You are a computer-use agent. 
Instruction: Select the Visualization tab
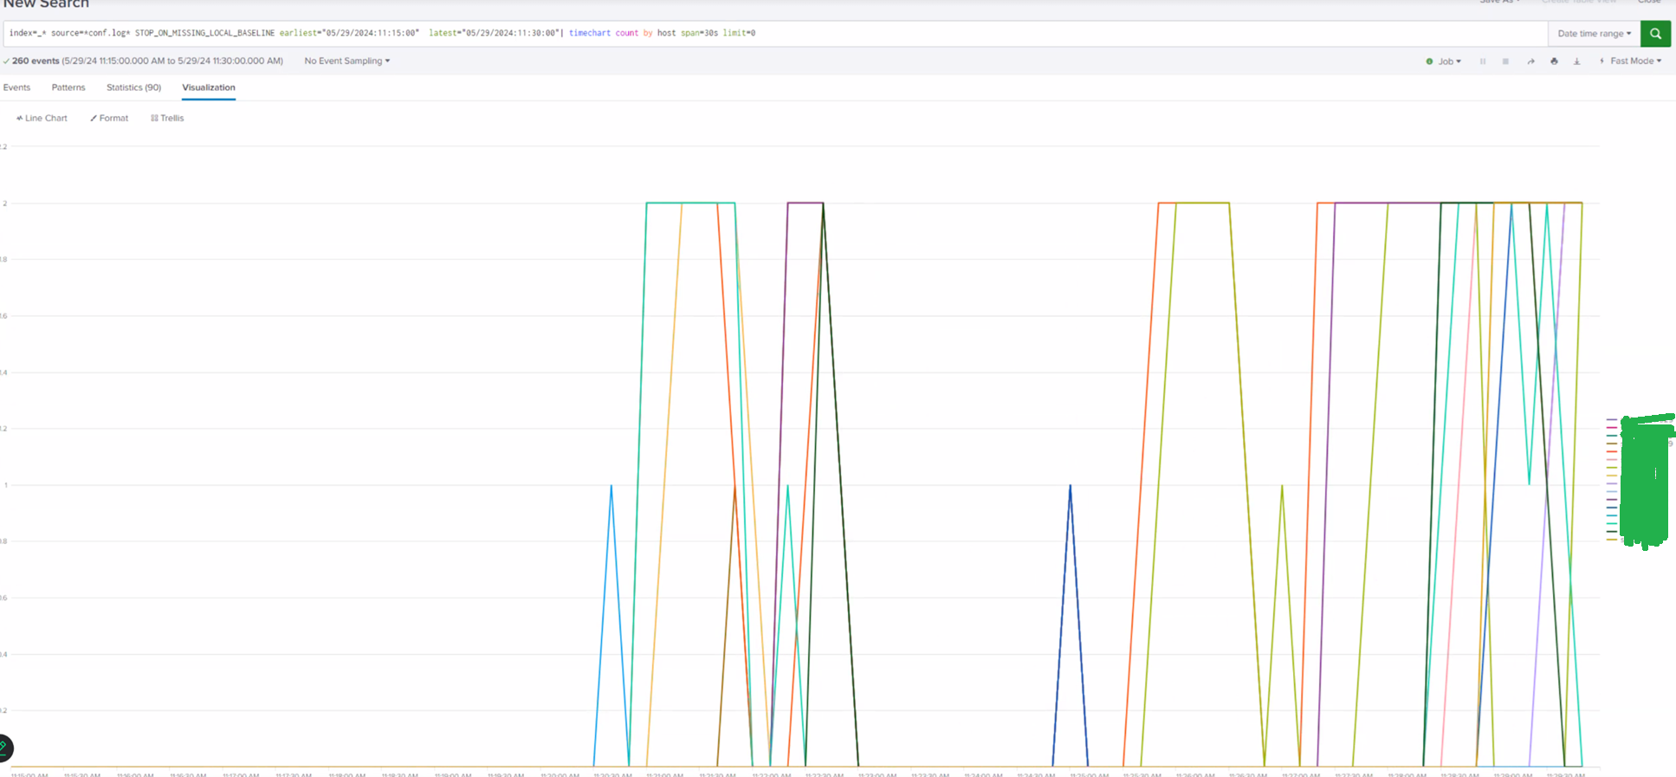click(208, 87)
